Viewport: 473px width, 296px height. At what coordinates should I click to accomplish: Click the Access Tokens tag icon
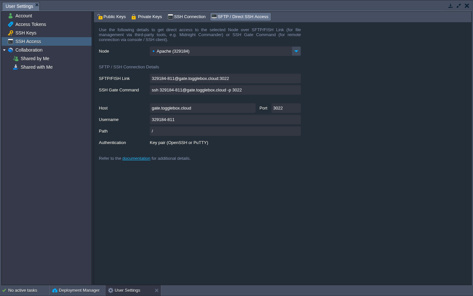click(x=11, y=24)
